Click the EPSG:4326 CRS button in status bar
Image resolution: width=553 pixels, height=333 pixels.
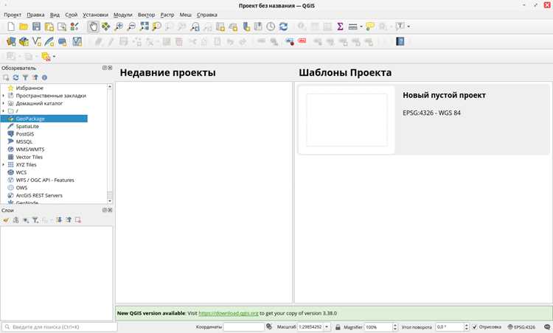521,327
